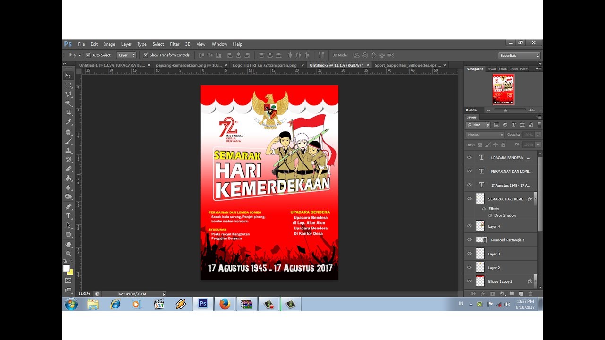Click the delete layer trash icon
The image size is (605, 340).
(530, 294)
